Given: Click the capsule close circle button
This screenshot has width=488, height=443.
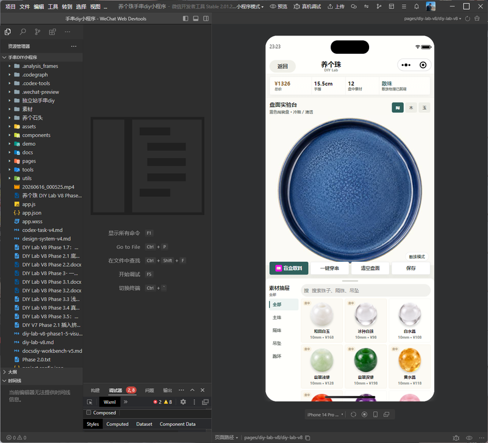Looking at the screenshot, I should 423,65.
